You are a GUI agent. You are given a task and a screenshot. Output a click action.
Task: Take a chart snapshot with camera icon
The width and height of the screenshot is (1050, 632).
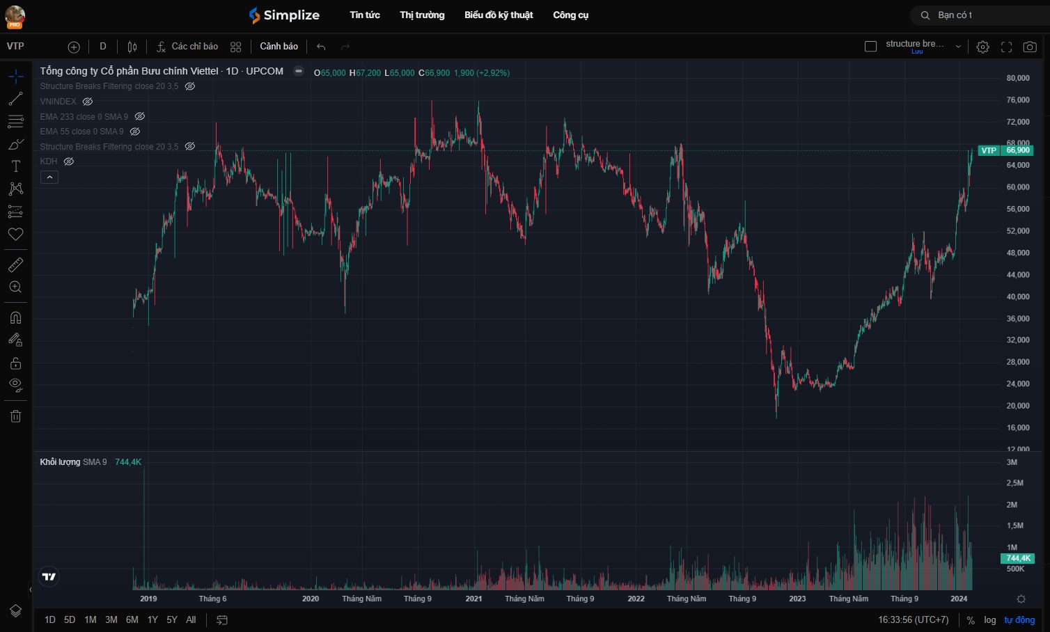[1029, 47]
